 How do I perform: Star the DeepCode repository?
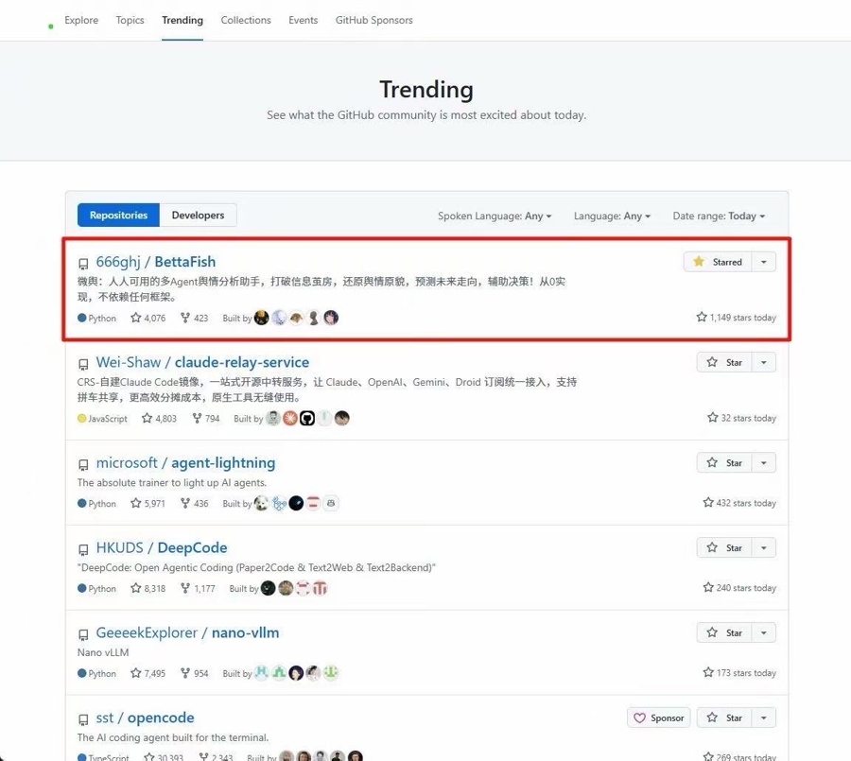(724, 547)
